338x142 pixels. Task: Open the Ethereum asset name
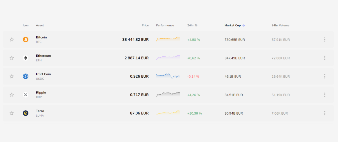(x=43, y=56)
